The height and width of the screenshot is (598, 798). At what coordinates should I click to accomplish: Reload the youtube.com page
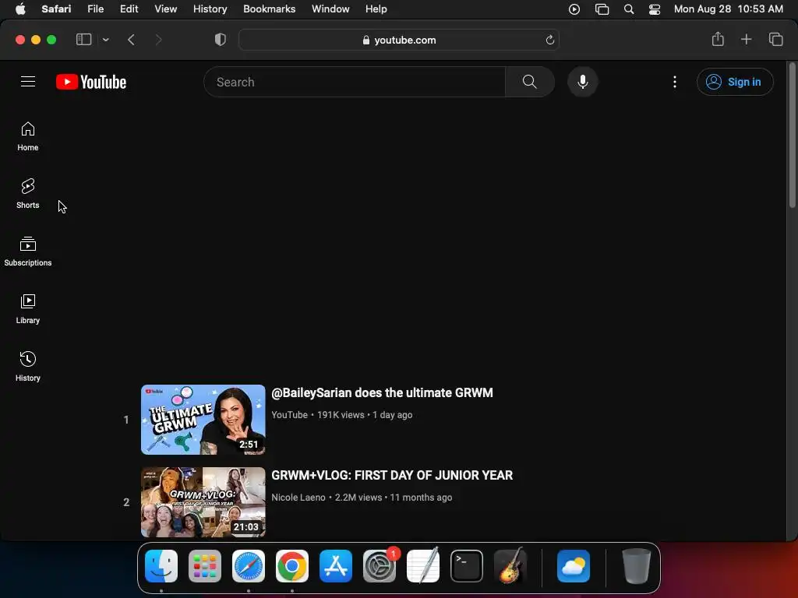(549, 40)
